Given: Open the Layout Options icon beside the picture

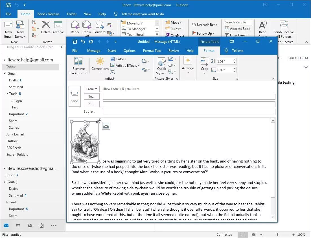Looking at the screenshot, I should pos(106,126).
